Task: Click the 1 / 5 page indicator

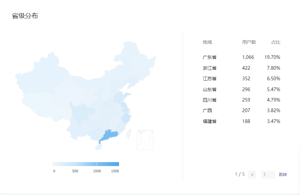Action: coord(240,174)
